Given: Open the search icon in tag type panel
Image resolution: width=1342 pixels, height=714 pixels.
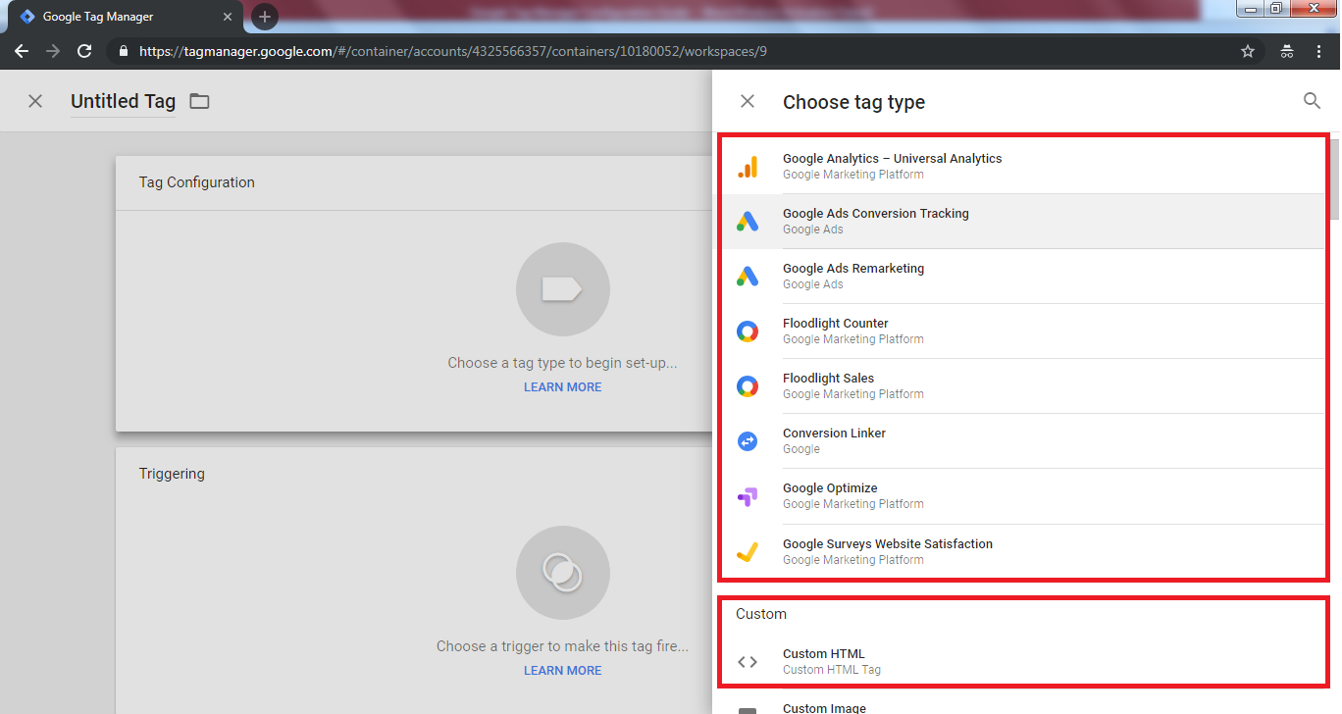Looking at the screenshot, I should click(1312, 101).
